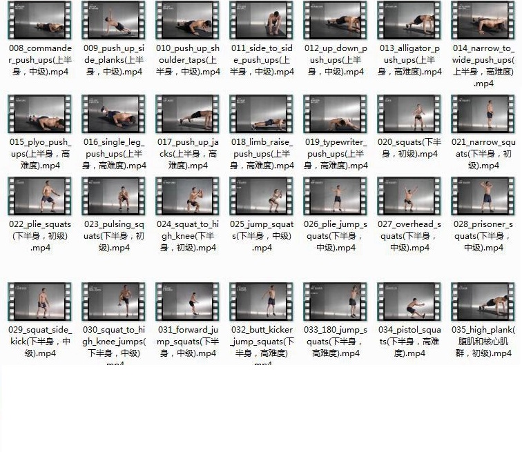Select the 025_jump_squats video thumbnail
This screenshot has width=522, height=452.
(x=262, y=195)
